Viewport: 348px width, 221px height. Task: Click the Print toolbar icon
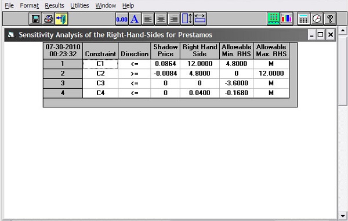pos(48,19)
